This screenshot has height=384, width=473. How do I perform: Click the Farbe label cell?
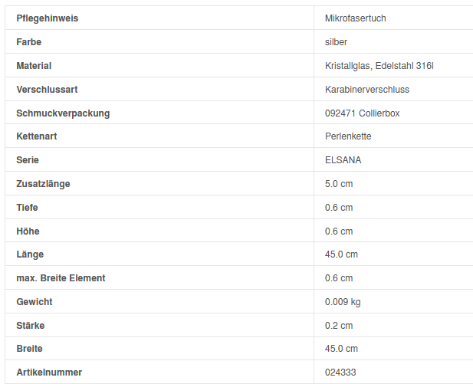(x=28, y=41)
